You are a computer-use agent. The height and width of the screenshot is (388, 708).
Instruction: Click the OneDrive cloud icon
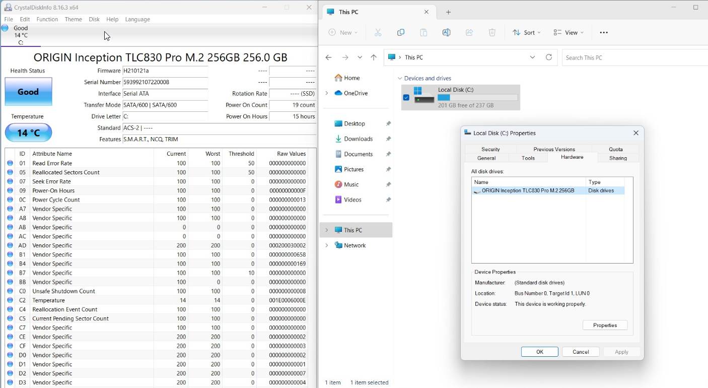coord(338,93)
